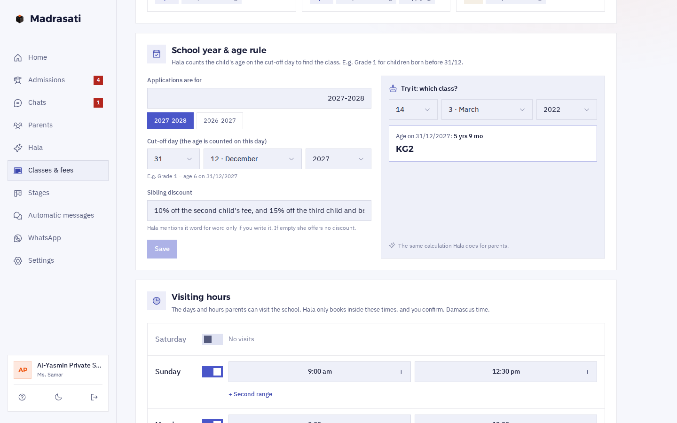Open help via question mark icon
The width and height of the screenshot is (677, 423).
click(x=22, y=397)
